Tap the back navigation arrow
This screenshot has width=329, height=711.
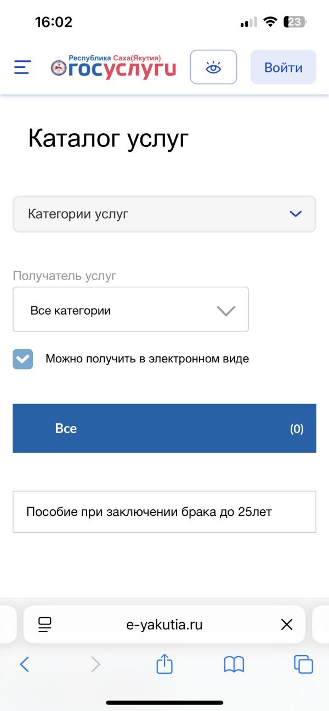24,664
